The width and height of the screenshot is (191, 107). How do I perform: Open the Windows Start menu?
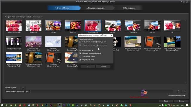(2, 105)
